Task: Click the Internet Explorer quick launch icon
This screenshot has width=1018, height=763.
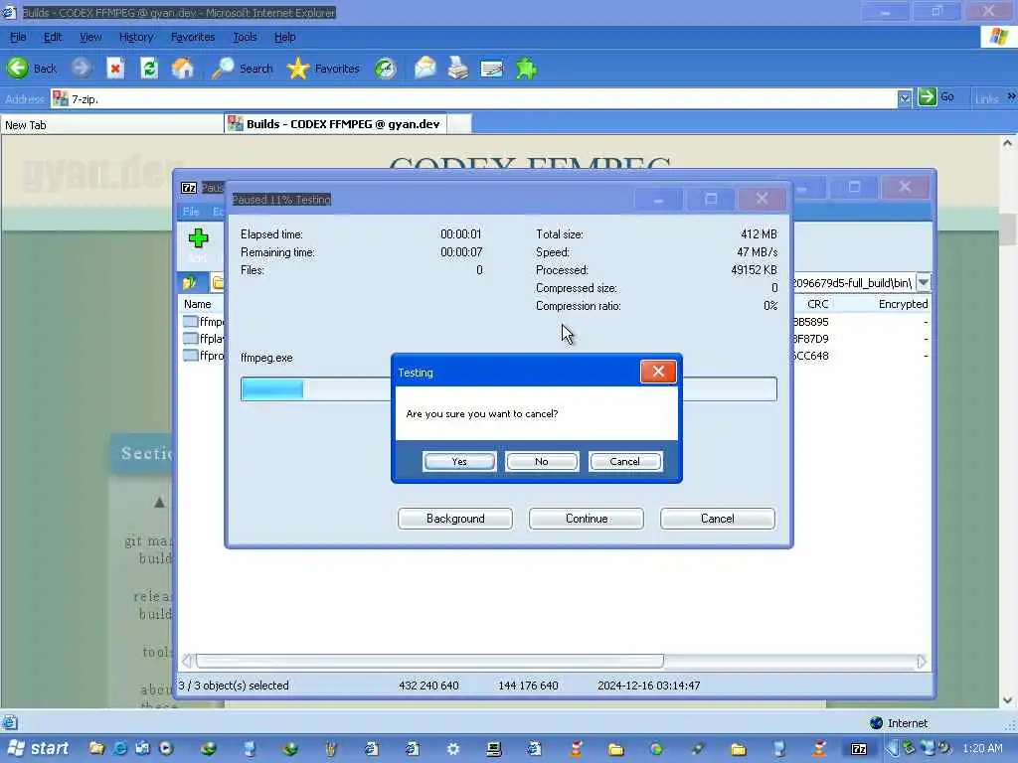Action: (x=119, y=748)
